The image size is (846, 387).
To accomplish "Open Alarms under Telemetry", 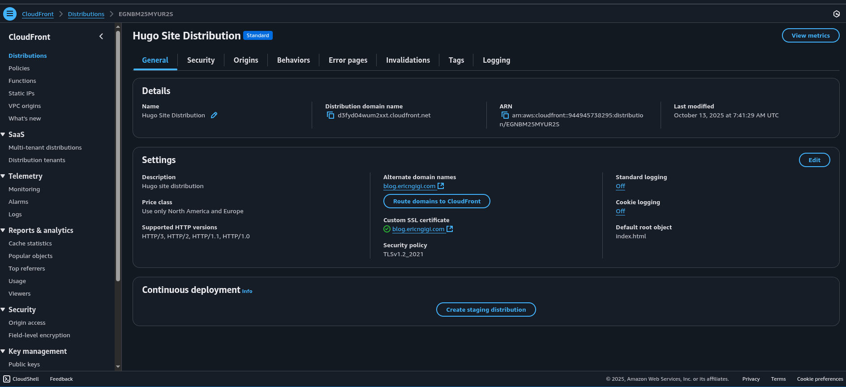I will (18, 202).
